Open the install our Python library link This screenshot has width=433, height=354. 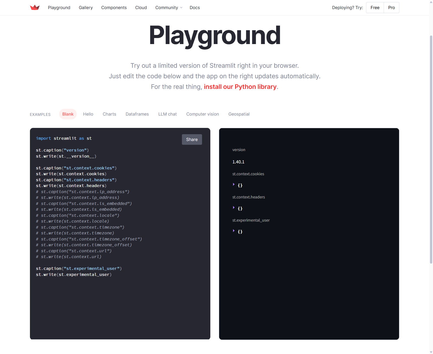pos(240,87)
